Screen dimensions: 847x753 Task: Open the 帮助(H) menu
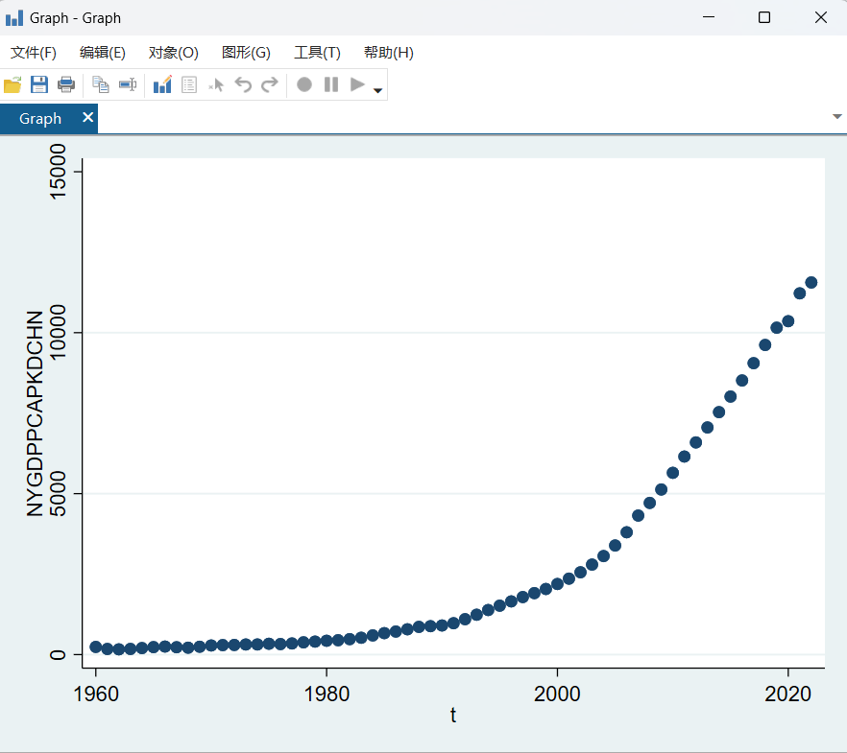388,53
